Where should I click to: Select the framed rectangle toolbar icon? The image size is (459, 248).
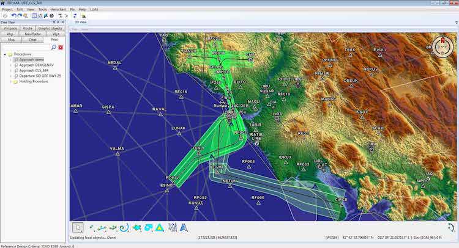(34, 16)
